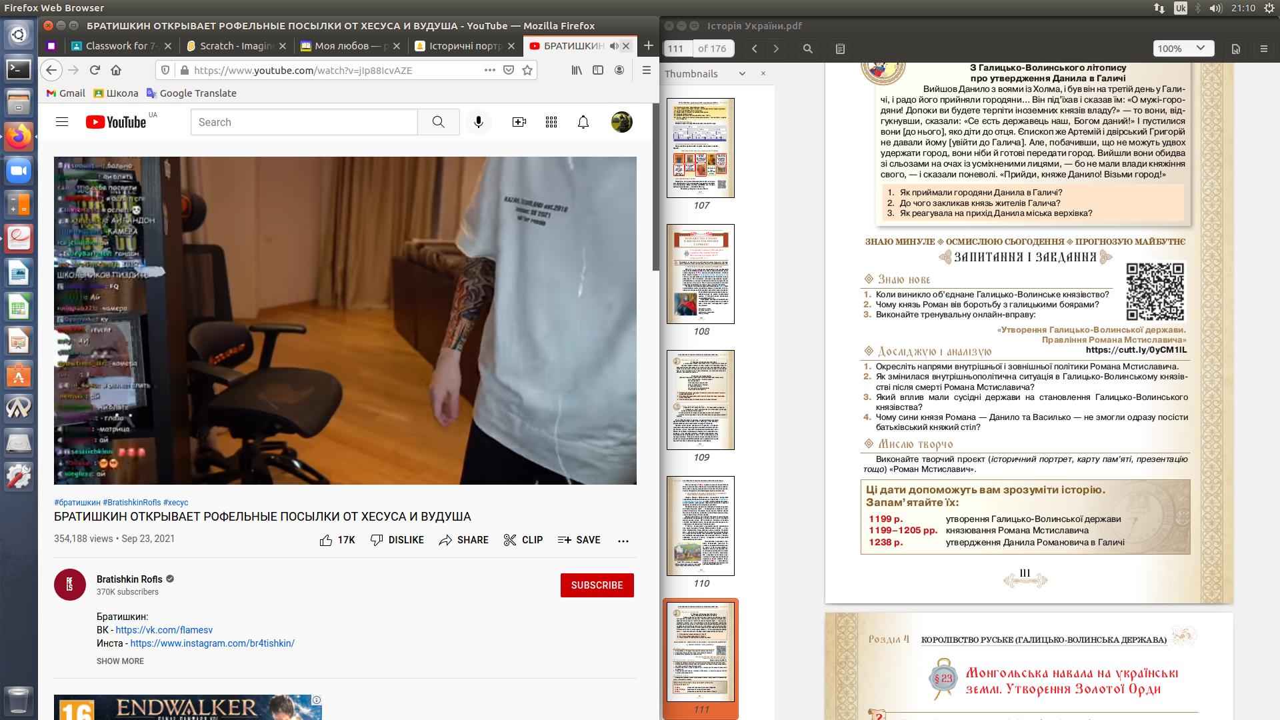The image size is (1280, 720).
Task: Open the YouTube notifications bell
Action: 583,122
